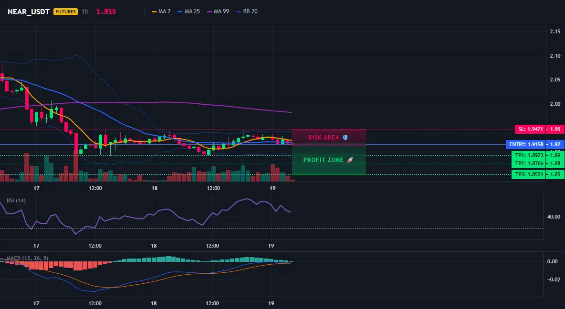Click the 2.10 price axis label
Viewport: 565px width, 309px height.
555,56
